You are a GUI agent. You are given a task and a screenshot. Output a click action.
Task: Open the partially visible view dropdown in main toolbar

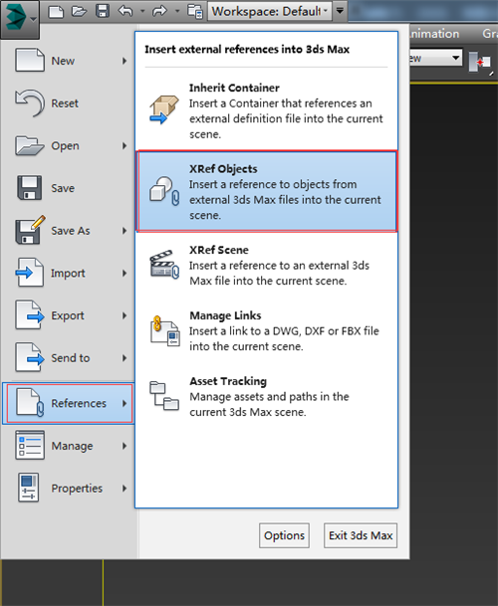pos(435,59)
